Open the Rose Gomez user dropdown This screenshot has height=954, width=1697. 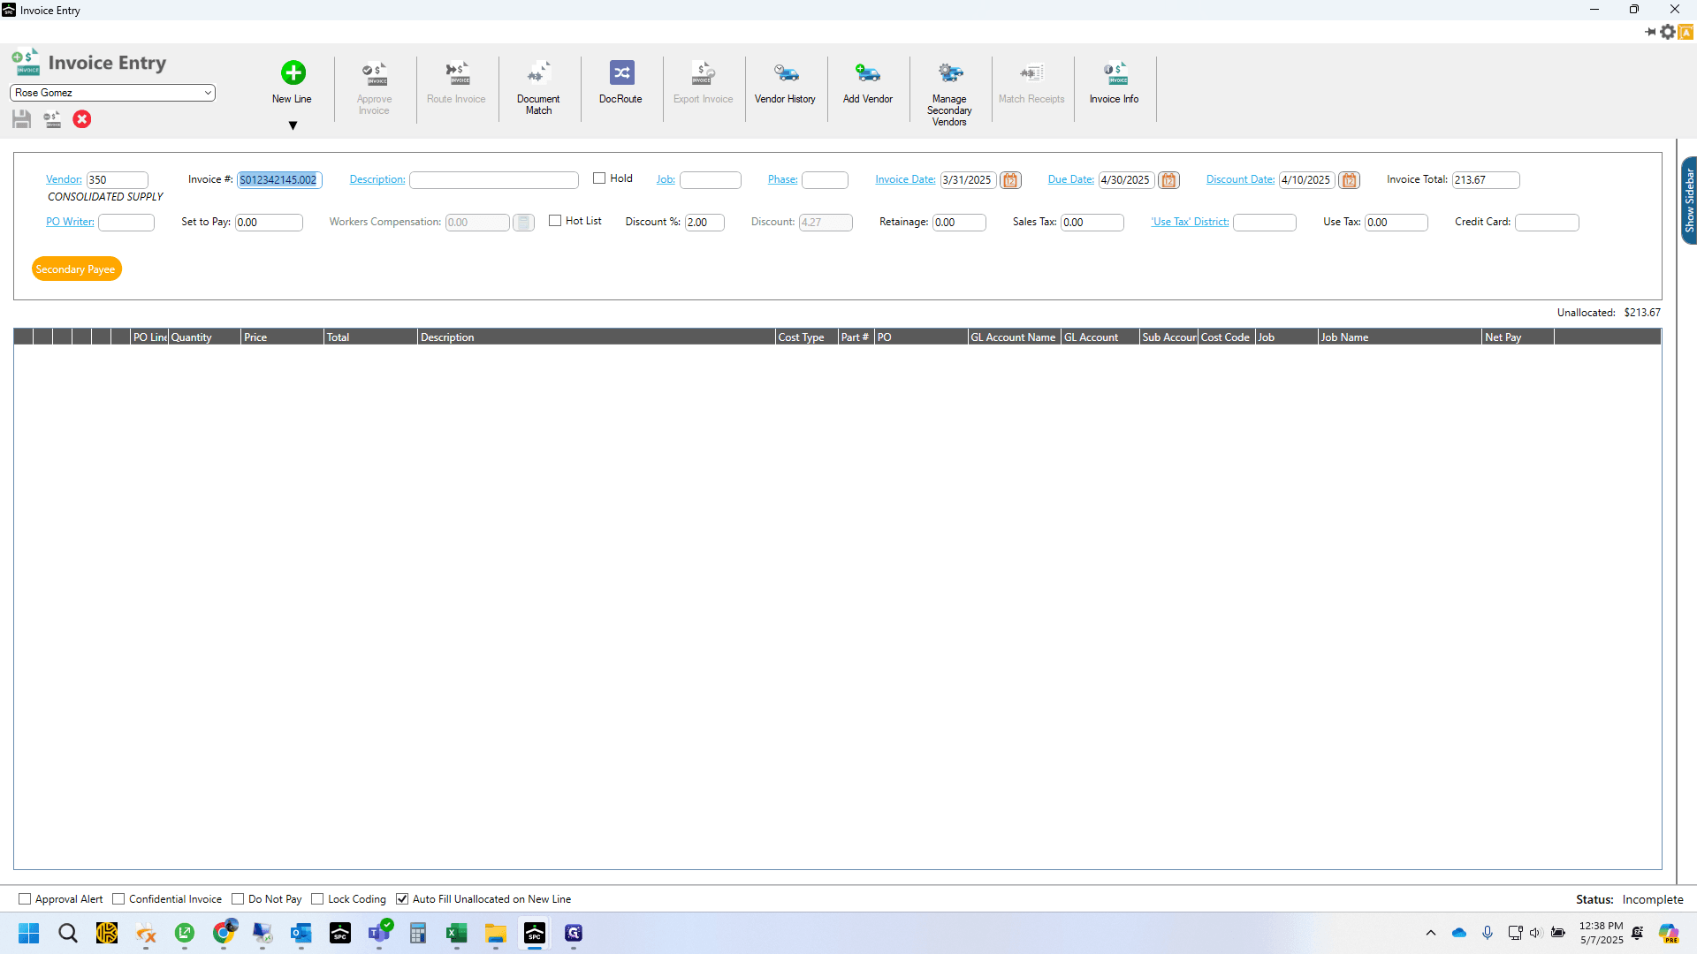[112, 93]
